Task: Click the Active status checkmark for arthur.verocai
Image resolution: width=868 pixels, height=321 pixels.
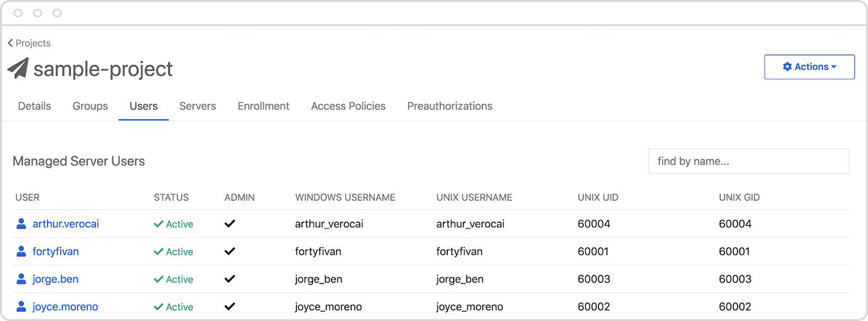Action: click(x=159, y=224)
